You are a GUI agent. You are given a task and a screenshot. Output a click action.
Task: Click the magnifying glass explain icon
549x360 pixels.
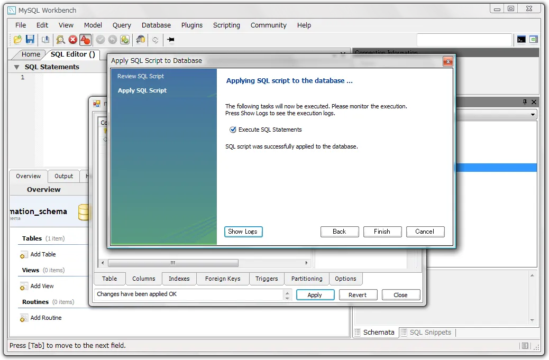point(60,40)
